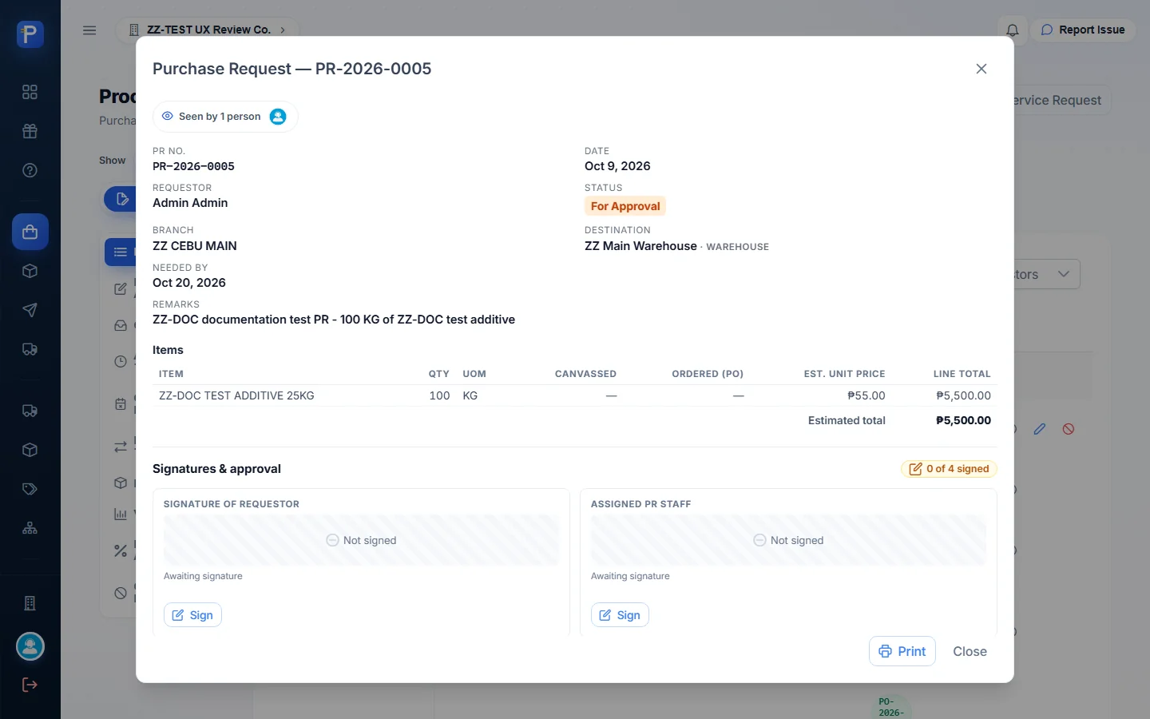Select the percent icon in procurement submenu
Screen dimensions: 1150x719
[x=121, y=550]
